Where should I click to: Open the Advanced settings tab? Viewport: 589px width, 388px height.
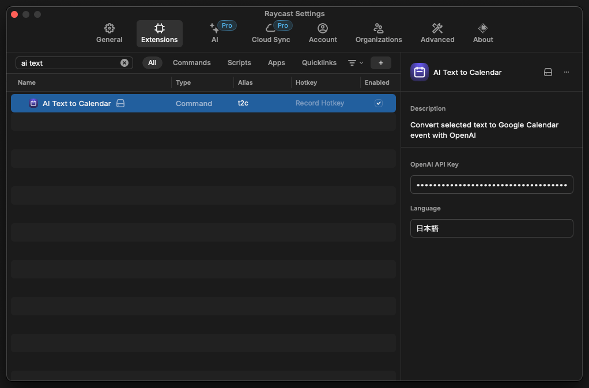click(437, 33)
